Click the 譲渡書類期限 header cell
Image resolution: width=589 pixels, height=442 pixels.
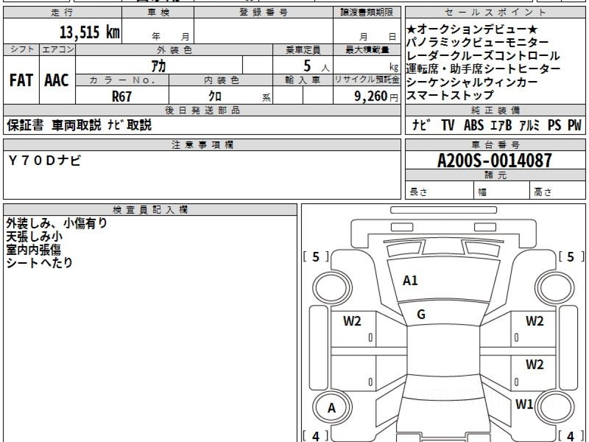pyautogui.click(x=367, y=13)
